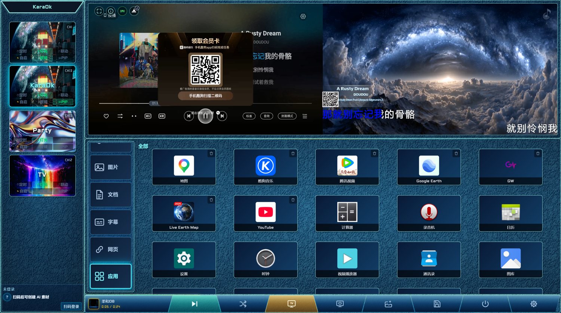The image size is (561, 313).
Task: Open the 音效 sound effect options
Action: (267, 116)
